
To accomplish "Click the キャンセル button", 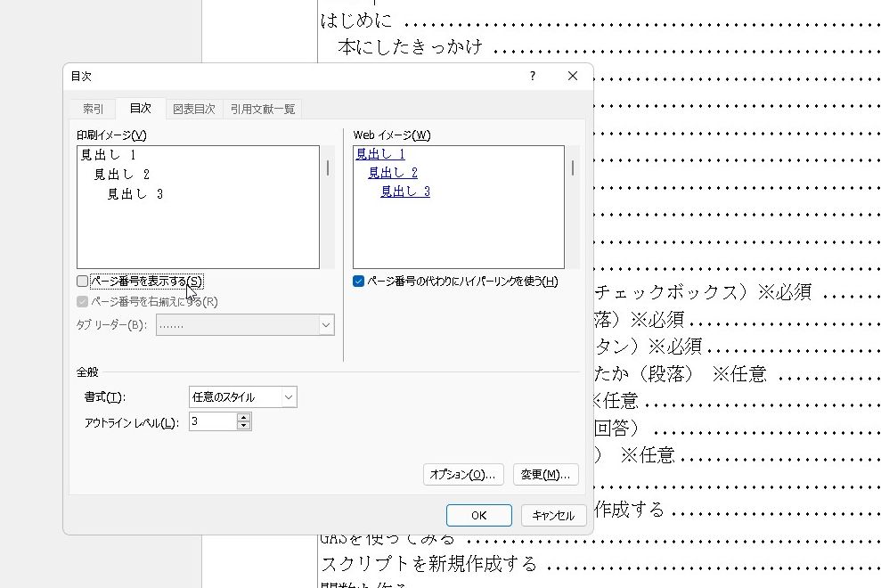I will [552, 515].
